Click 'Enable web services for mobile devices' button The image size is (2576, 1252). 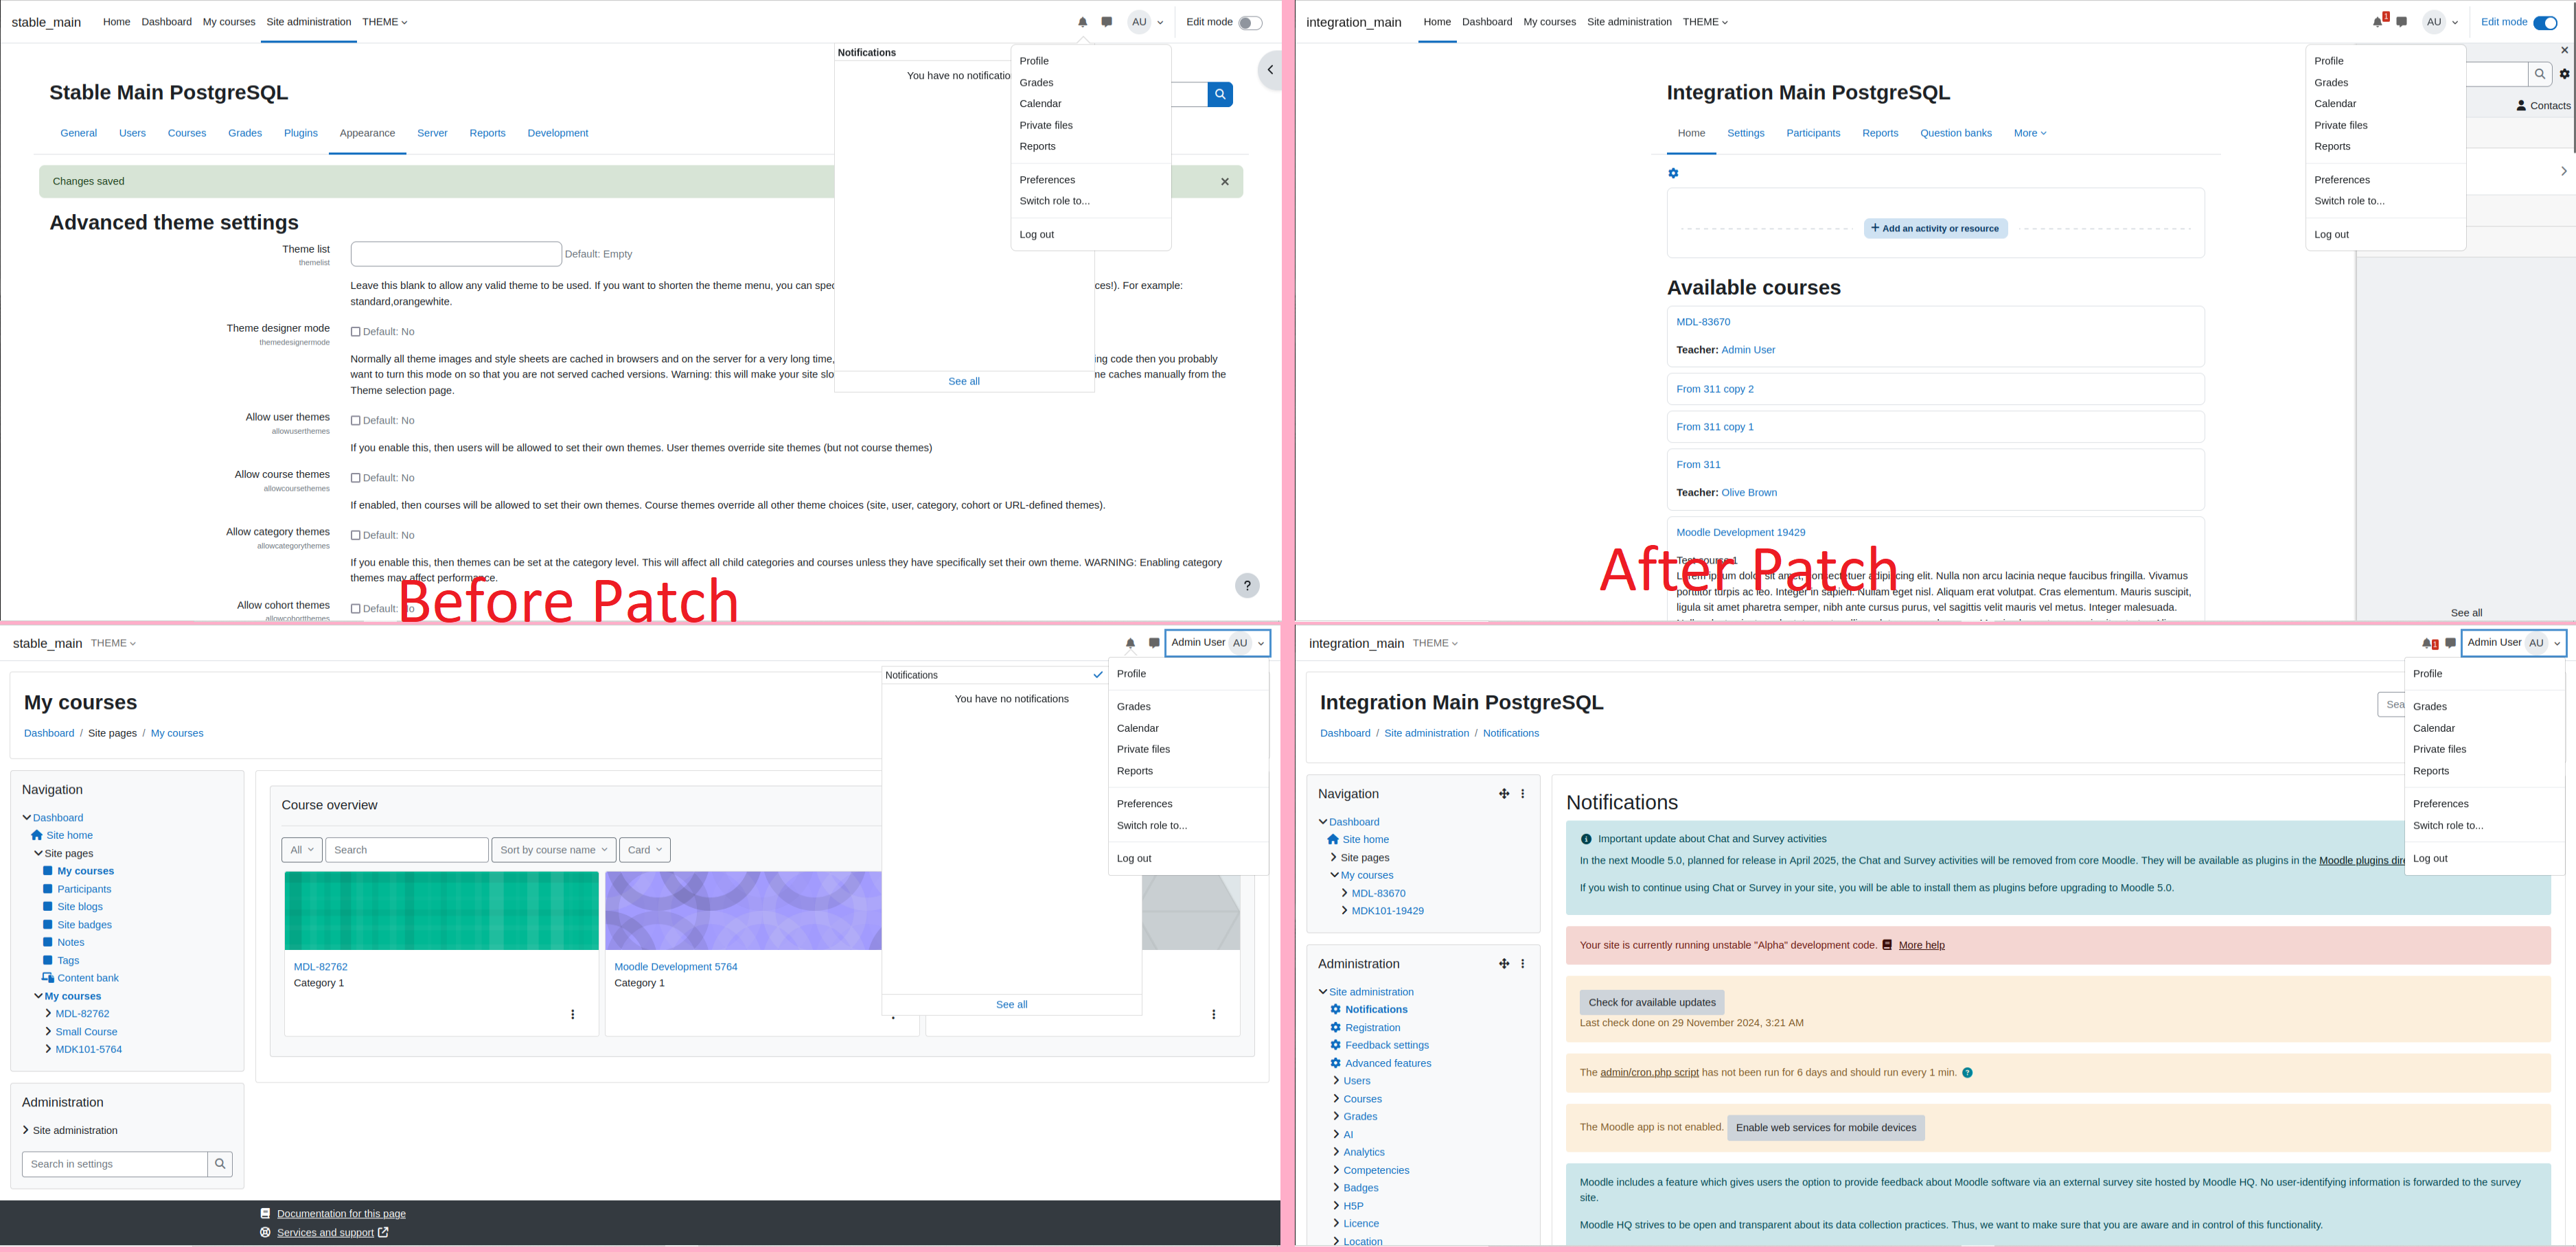pos(1825,1128)
